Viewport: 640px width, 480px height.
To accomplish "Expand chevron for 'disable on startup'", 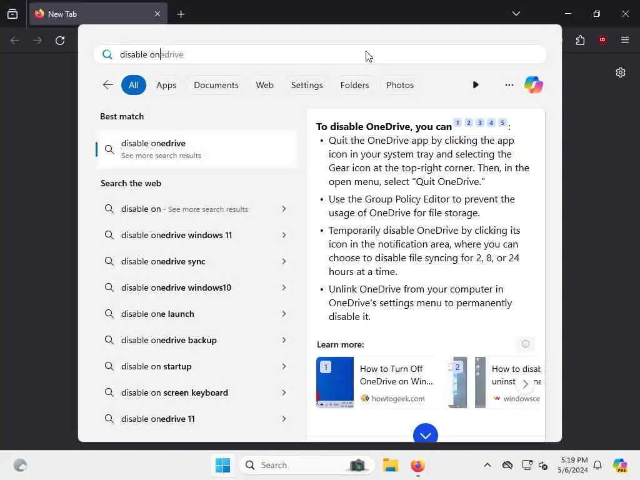I will [x=284, y=366].
